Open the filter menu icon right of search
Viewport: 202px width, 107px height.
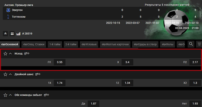pyautogui.click(x=199, y=44)
